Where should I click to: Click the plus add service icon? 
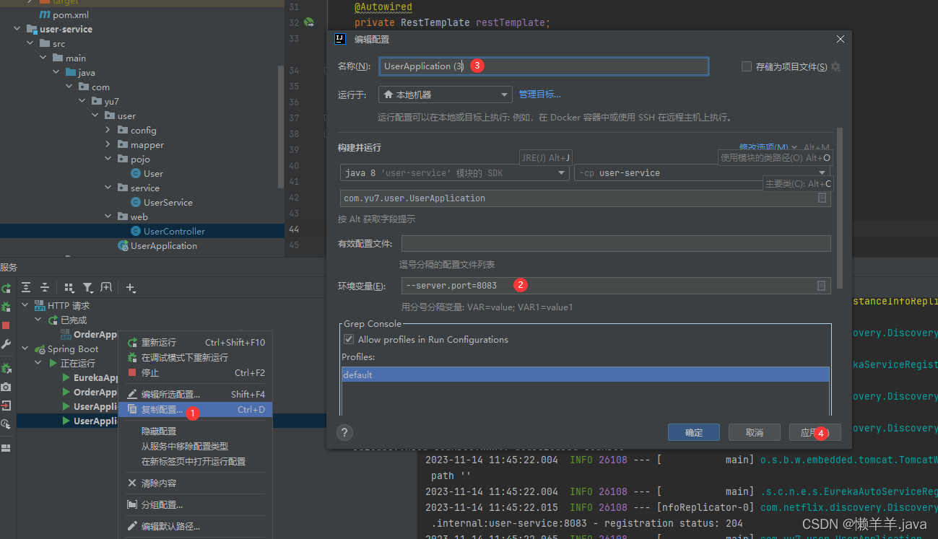[x=131, y=287]
